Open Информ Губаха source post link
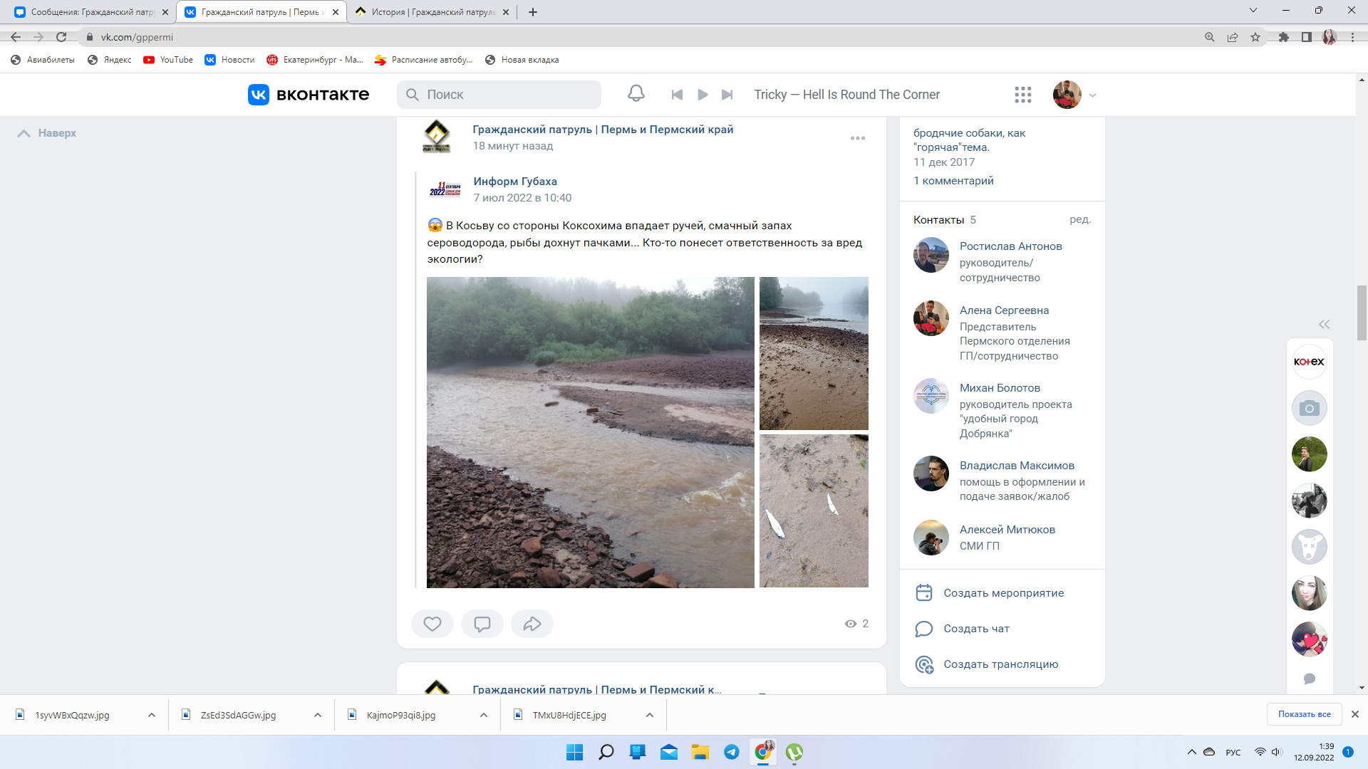Image resolution: width=1368 pixels, height=769 pixels. 515,182
